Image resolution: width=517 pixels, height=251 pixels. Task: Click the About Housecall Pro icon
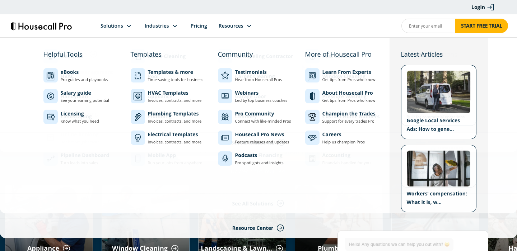point(312,96)
